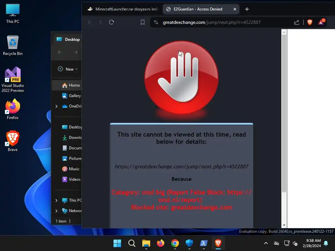
Task: Open the muted volume tray icon
Action: pyautogui.click(x=295, y=243)
